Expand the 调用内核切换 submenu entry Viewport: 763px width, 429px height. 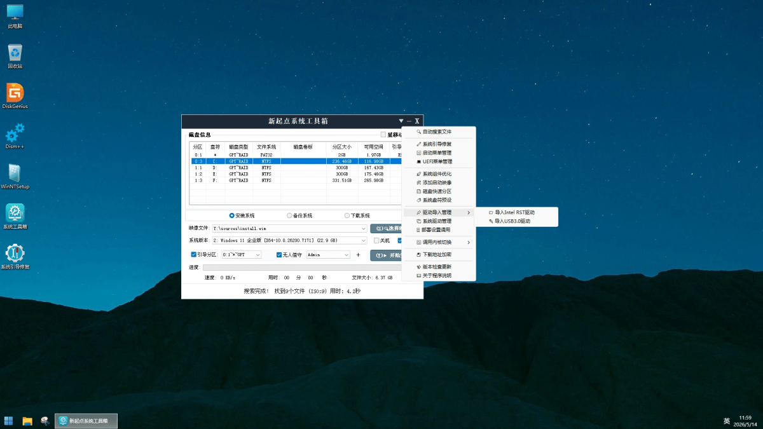coord(439,242)
